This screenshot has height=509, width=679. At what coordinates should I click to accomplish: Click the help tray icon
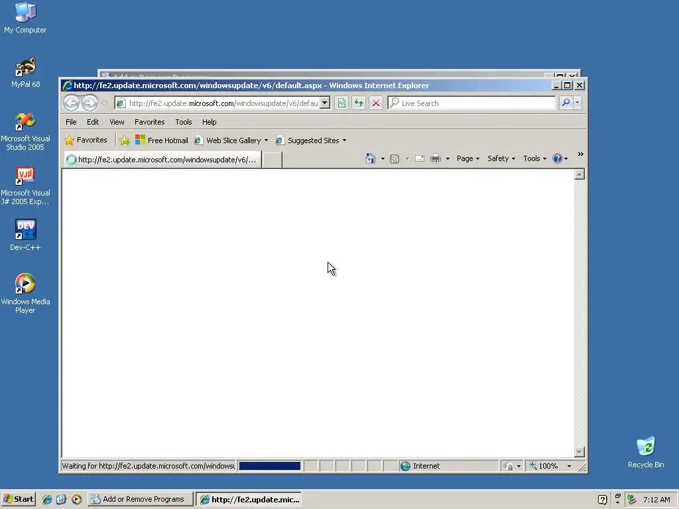[x=602, y=500]
